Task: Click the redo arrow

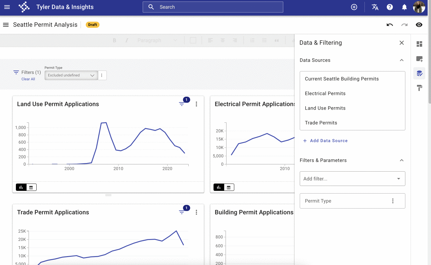Action: tap(404, 25)
